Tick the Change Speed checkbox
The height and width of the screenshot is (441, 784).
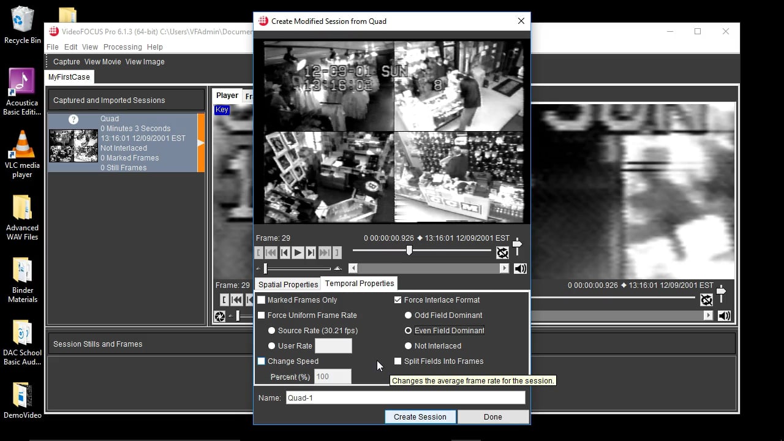coord(262,361)
